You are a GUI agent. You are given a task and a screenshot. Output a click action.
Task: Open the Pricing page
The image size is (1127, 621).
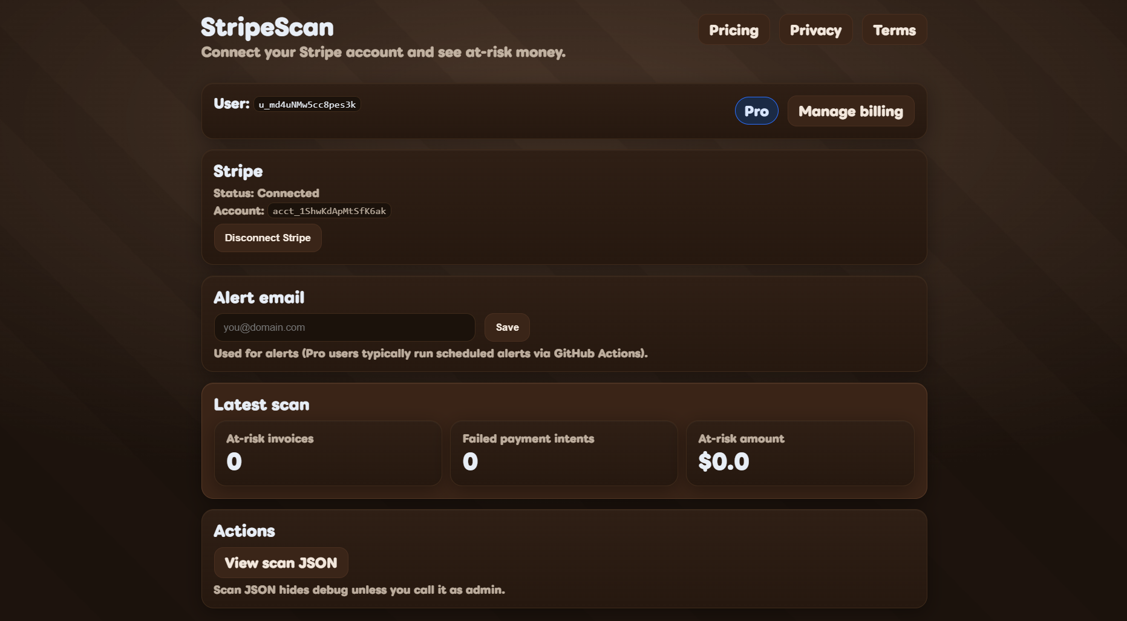(733, 29)
